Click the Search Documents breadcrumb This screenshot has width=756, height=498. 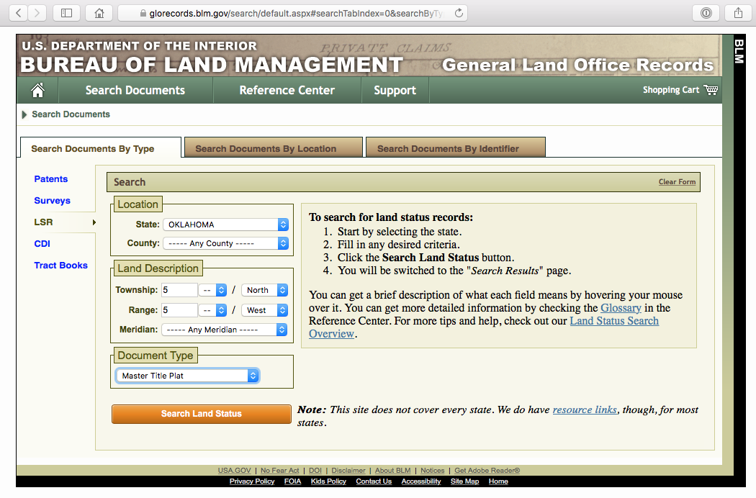coord(71,114)
